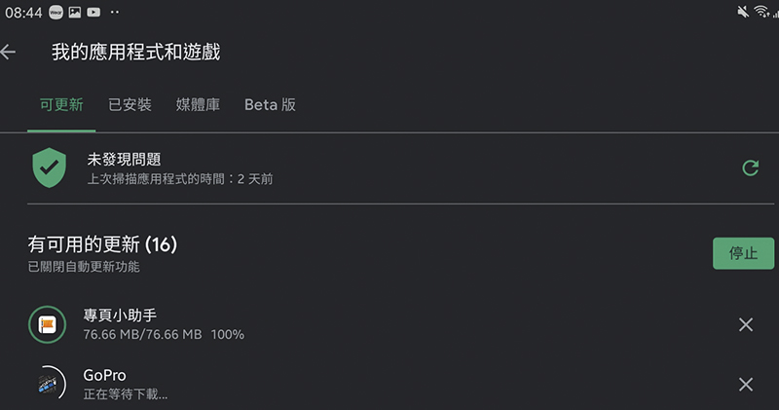Tap the GoPro app icon
This screenshot has height=410, width=779.
click(x=47, y=384)
